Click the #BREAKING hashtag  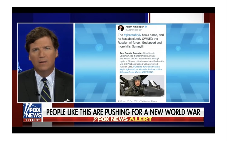147,72
